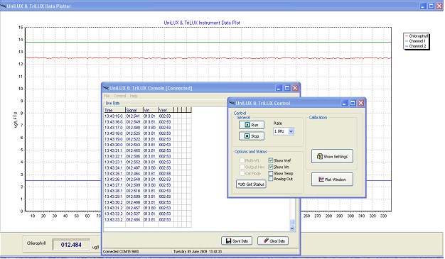The image size is (445, 259).
Task: Save logged readings with Save Data
Action: point(237,241)
